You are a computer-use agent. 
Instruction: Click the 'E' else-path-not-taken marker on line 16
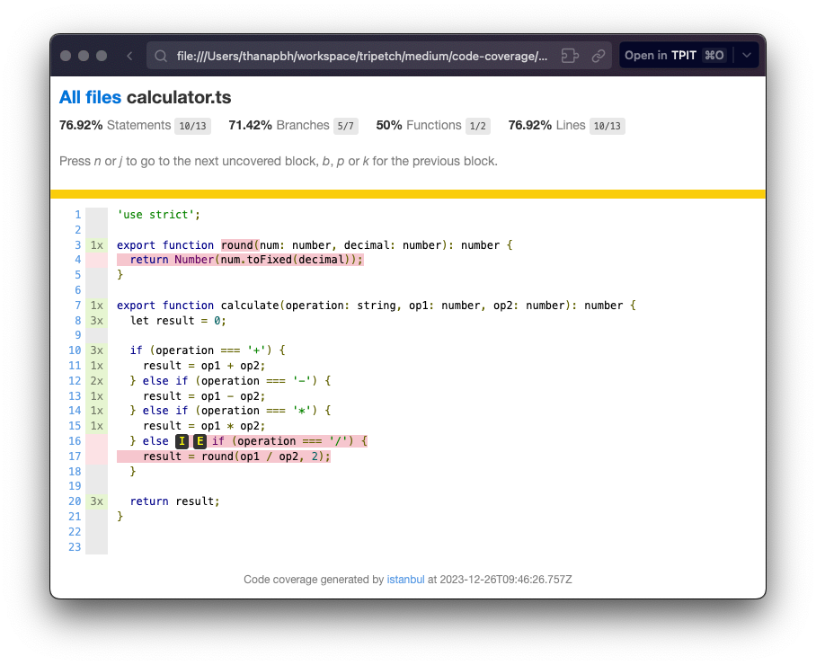click(200, 441)
